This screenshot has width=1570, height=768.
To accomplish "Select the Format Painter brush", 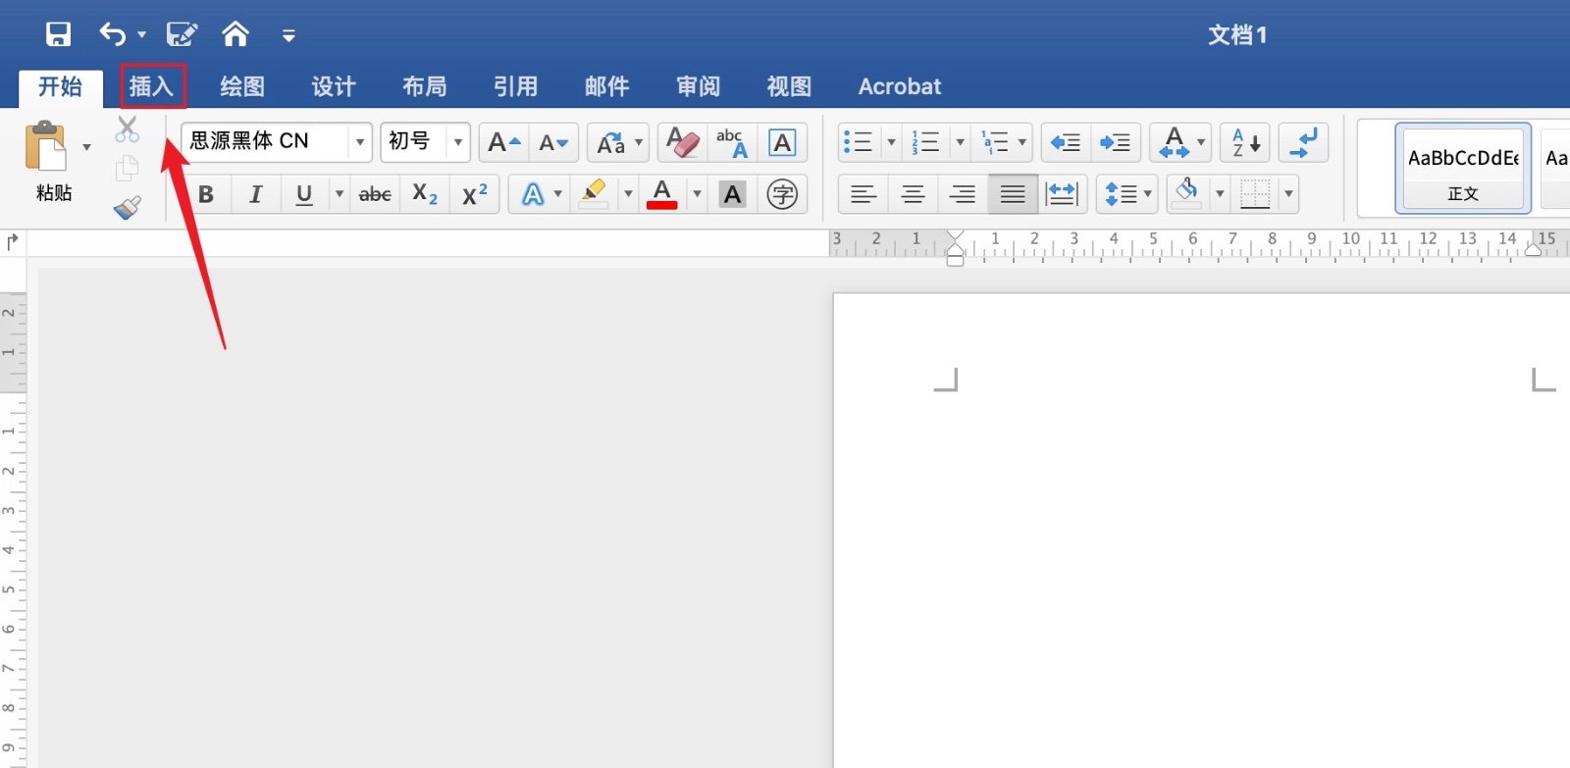I will point(128,207).
